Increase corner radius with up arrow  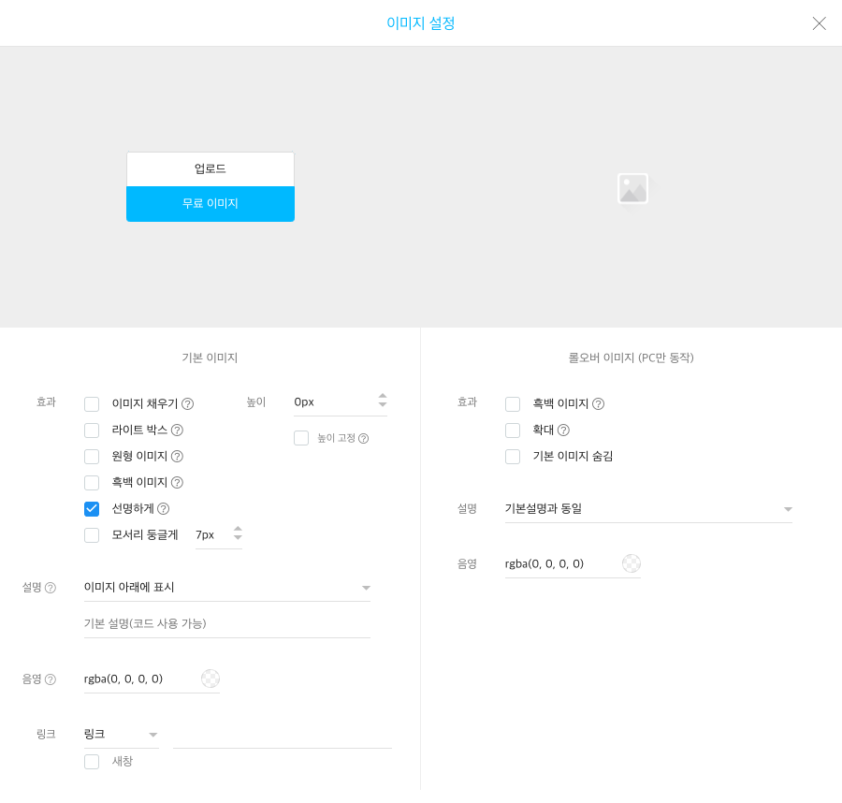238,529
